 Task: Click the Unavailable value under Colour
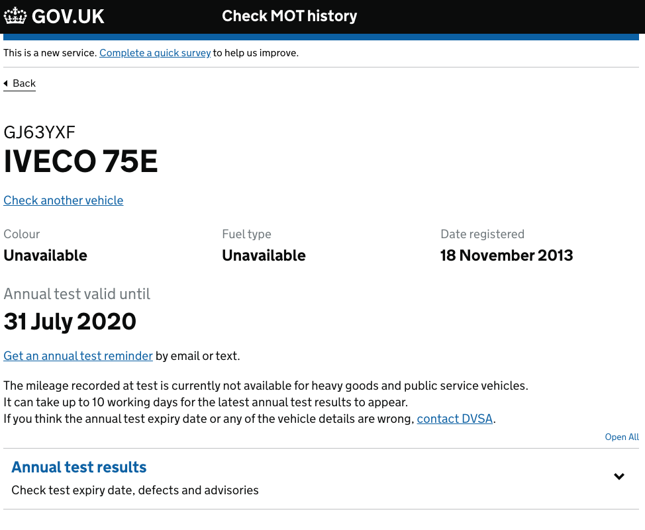(45, 255)
